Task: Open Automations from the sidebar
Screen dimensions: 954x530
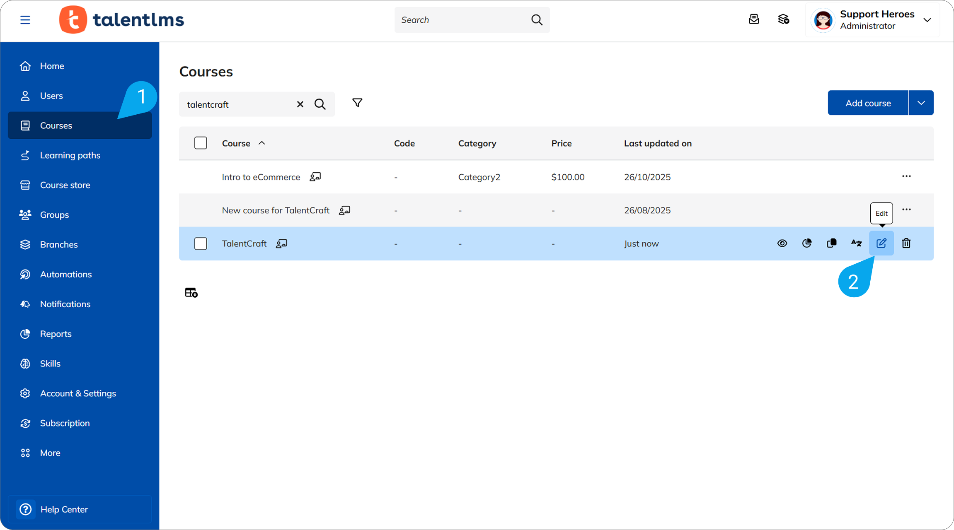Action: (65, 274)
